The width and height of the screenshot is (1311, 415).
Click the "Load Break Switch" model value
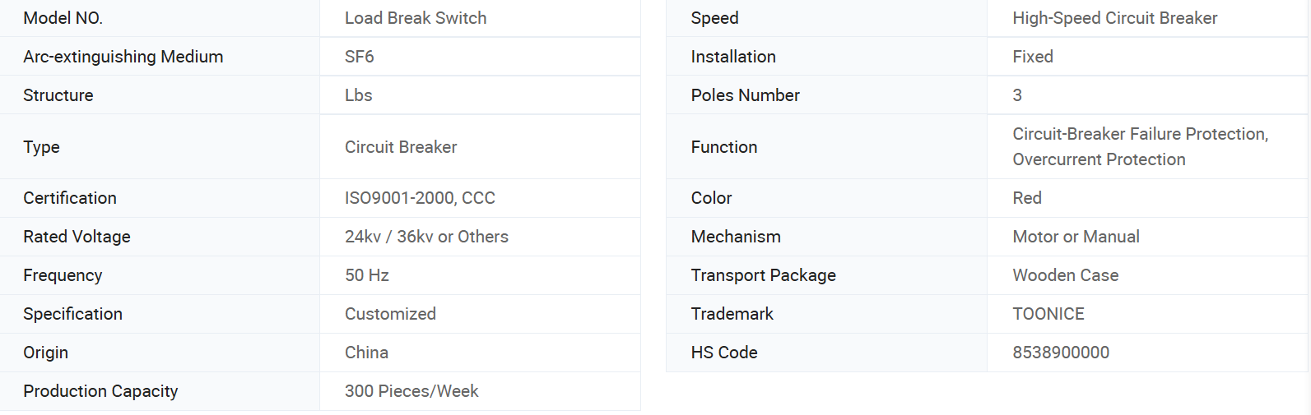pos(416,18)
